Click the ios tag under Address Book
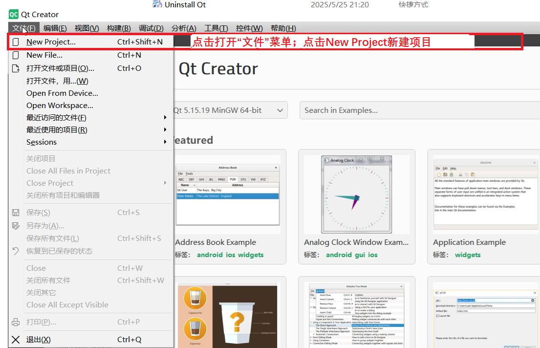This screenshot has width=540, height=348. 230,255
